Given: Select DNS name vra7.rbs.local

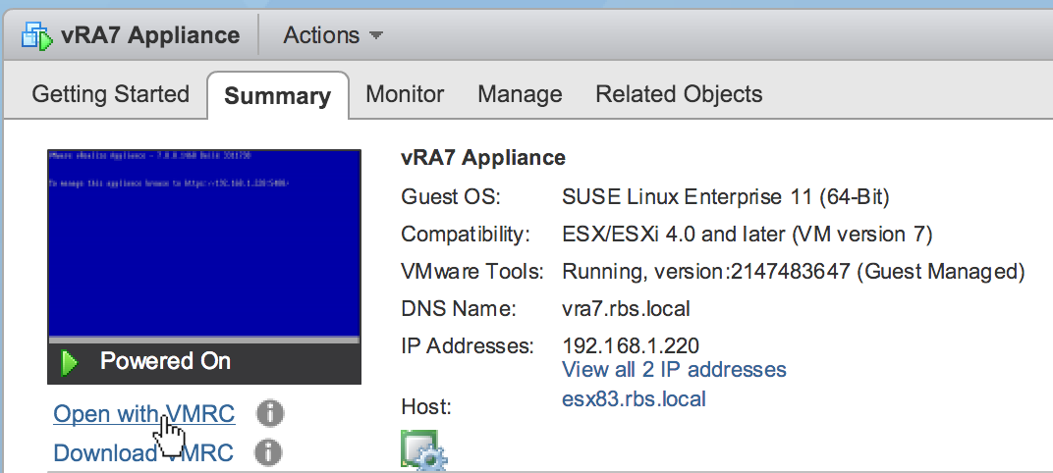Looking at the screenshot, I should click(625, 309).
